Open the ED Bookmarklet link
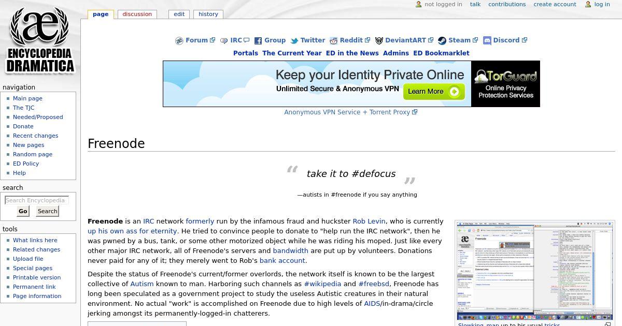This screenshot has width=622, height=326. click(x=441, y=53)
